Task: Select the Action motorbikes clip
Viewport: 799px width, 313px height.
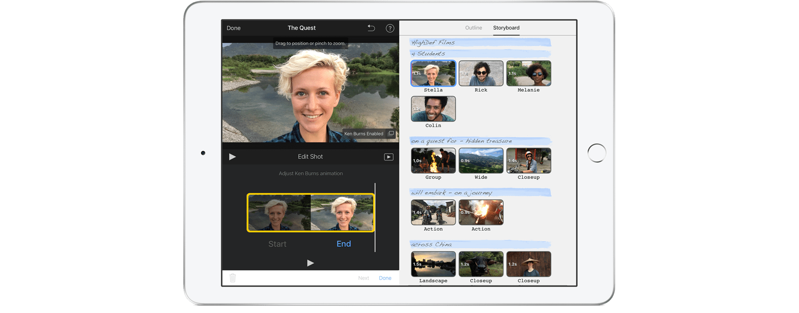Action: [433, 212]
